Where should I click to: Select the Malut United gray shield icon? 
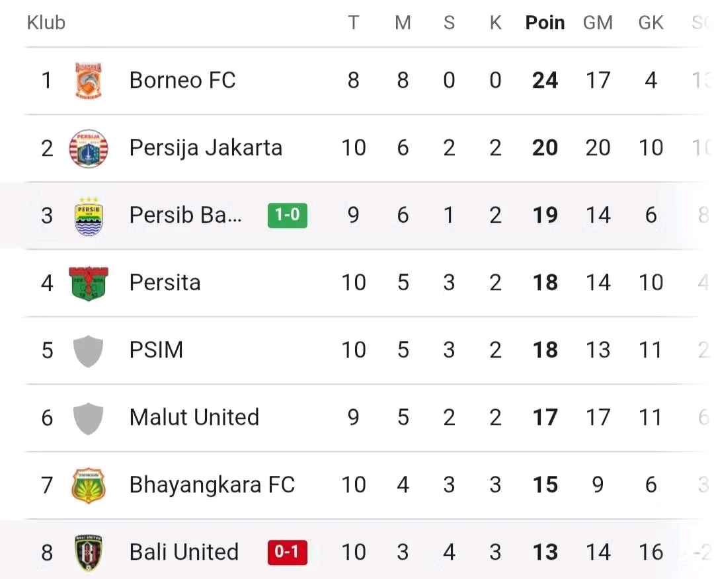pos(88,417)
